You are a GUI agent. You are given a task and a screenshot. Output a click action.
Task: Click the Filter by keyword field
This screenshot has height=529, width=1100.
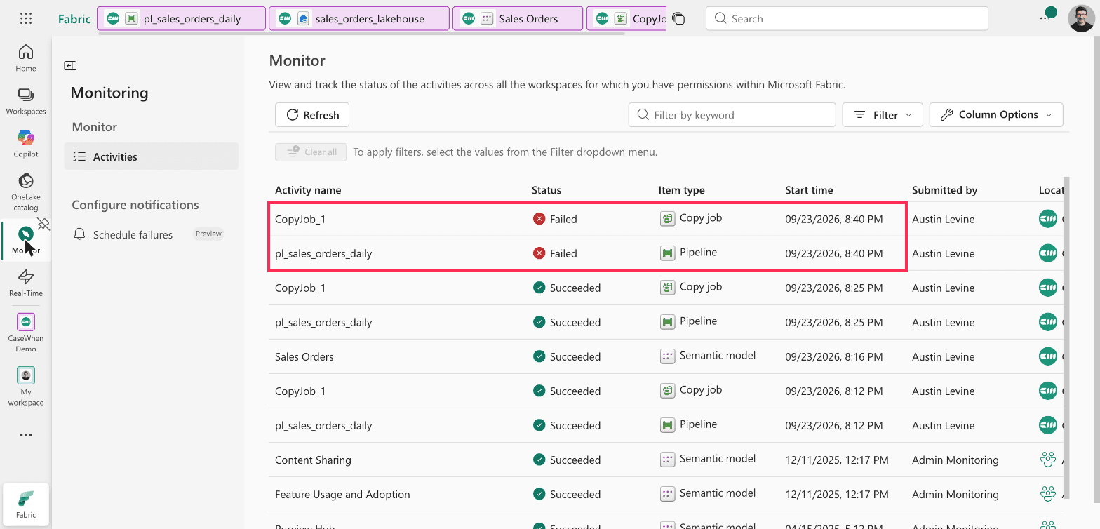point(732,115)
